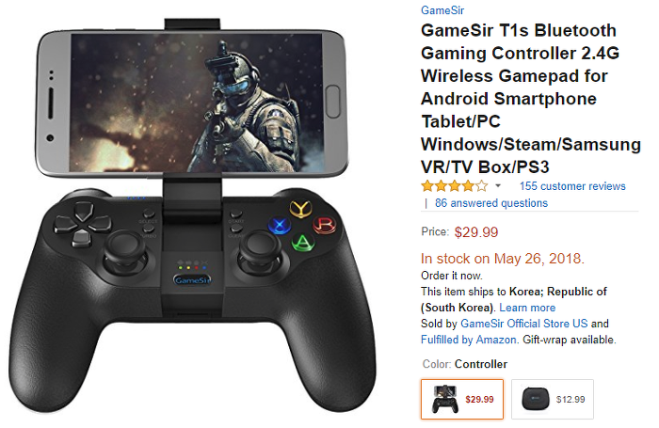Open the GameSir brand link
The image size is (659, 428).
[x=442, y=10]
